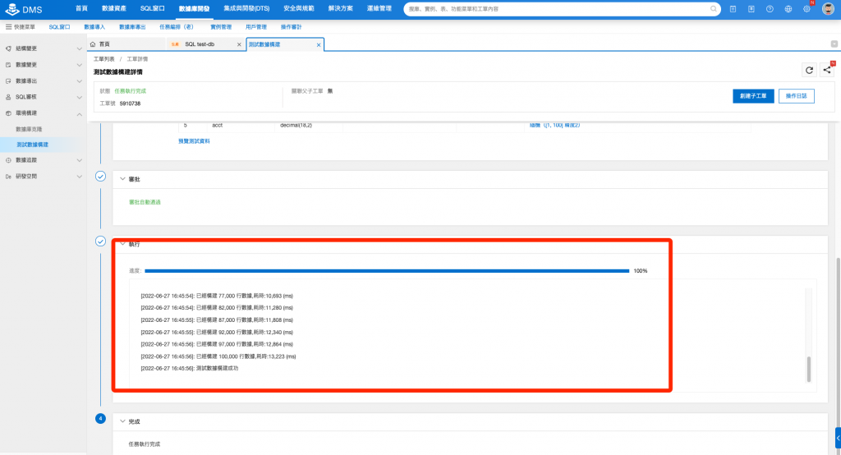Collapse the 完成 section chevron
The width and height of the screenshot is (841, 455).
pyautogui.click(x=122, y=421)
